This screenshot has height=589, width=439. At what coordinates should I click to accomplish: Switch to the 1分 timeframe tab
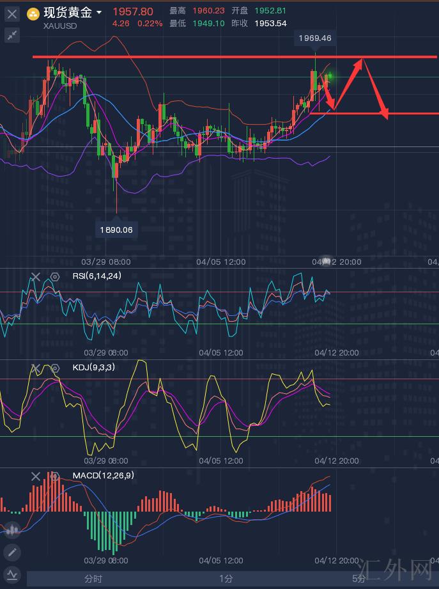click(226, 579)
